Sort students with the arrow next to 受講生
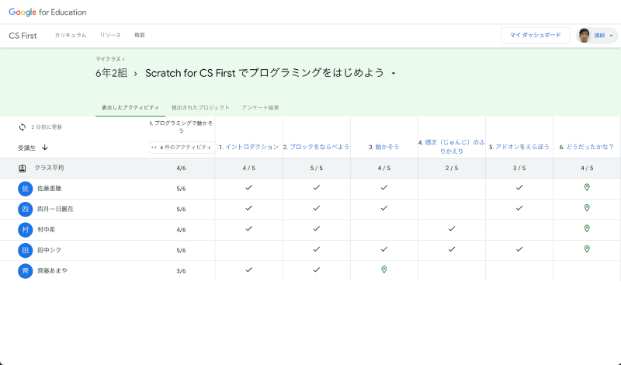The width and height of the screenshot is (621, 365). click(45, 148)
